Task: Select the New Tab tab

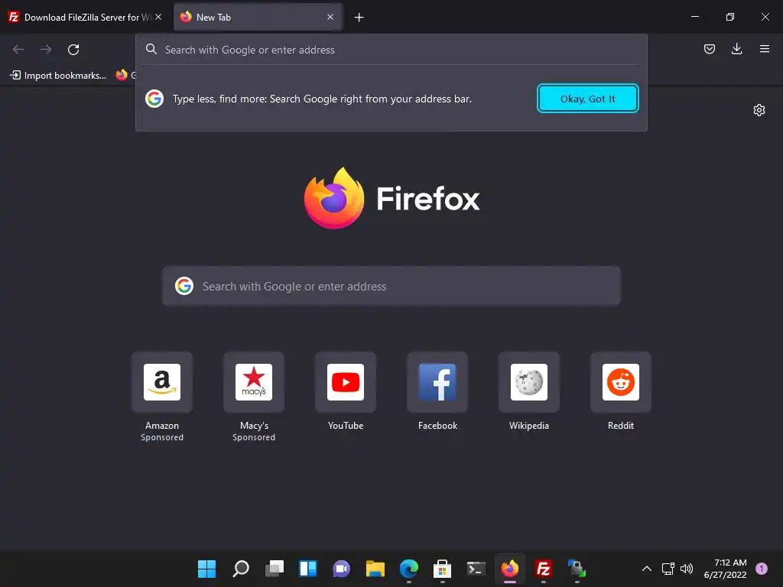Action: (x=258, y=17)
